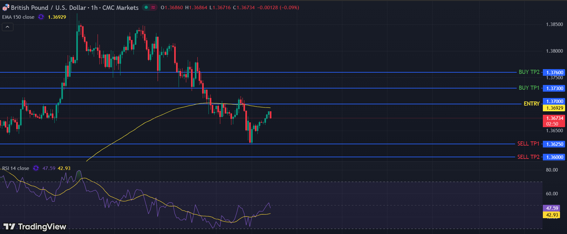Select the EMA 150 close legend label
The image size is (567, 234).
pos(18,17)
